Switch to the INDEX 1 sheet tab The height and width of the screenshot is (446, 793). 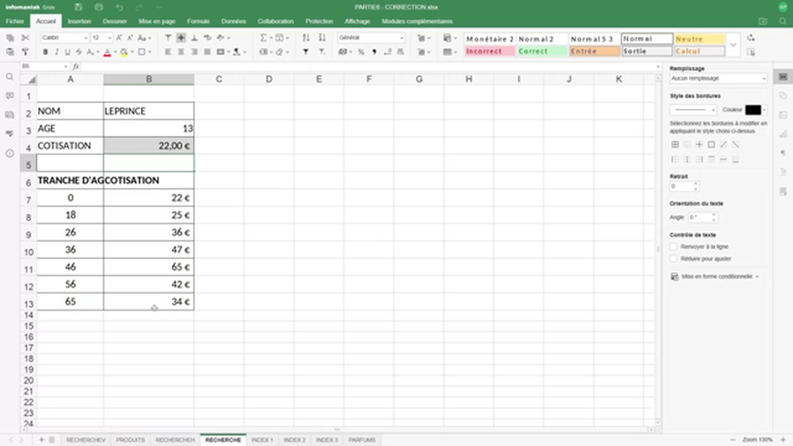click(262, 440)
